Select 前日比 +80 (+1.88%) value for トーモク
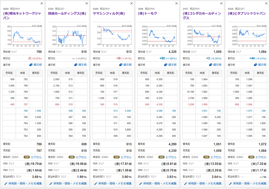Image resolution: width=269 pixels, height=189 pixels. pyautogui.click(x=168, y=58)
